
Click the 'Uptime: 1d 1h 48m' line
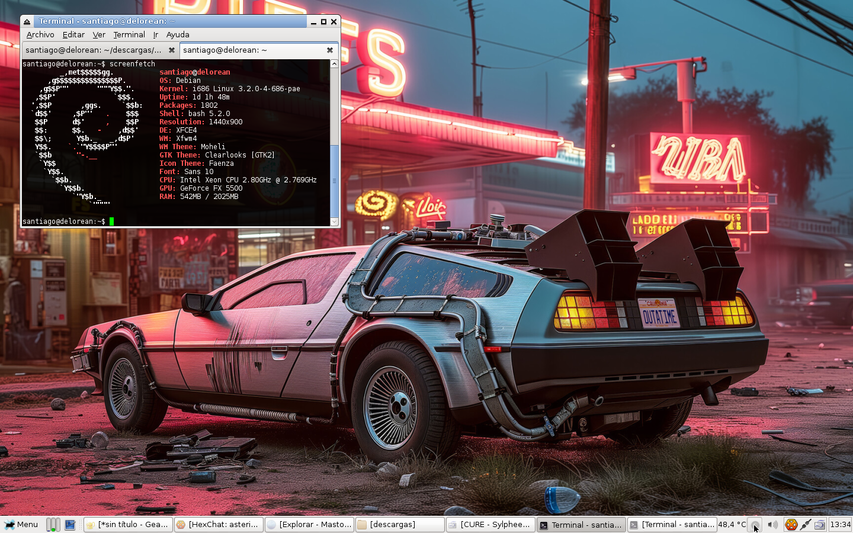tap(194, 97)
